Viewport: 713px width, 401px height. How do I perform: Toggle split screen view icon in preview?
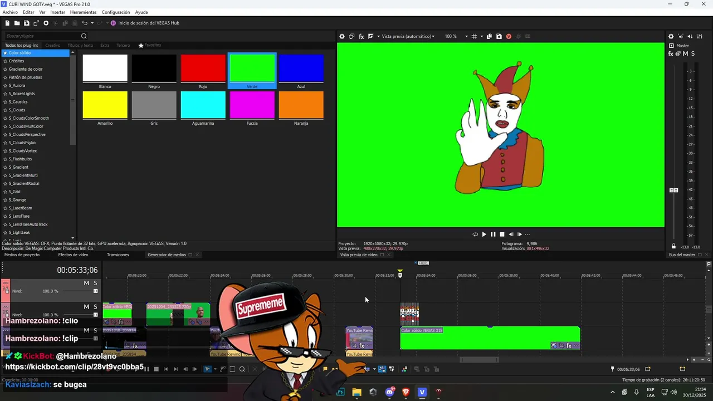(x=370, y=36)
